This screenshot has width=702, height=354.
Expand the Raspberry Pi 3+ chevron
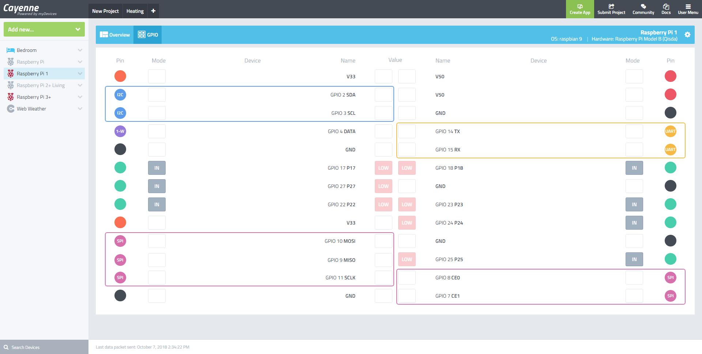click(x=80, y=97)
